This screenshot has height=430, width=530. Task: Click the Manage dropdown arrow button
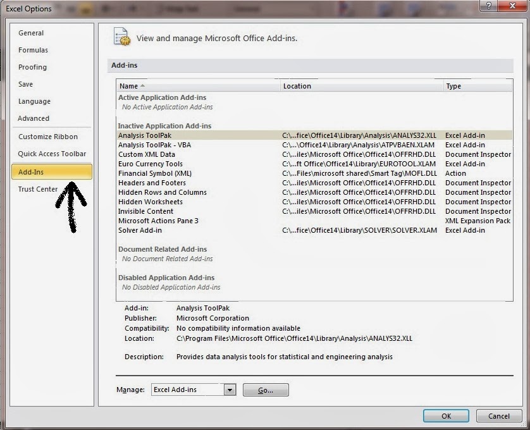[x=230, y=390]
